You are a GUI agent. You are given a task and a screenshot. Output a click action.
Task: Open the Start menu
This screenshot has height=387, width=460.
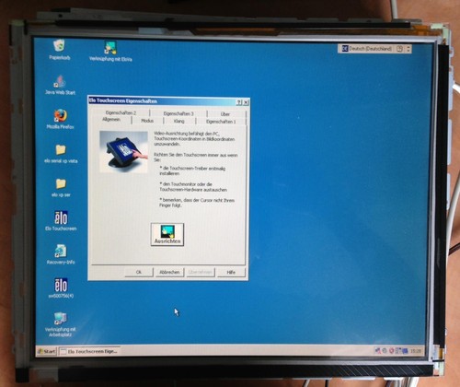(46, 351)
